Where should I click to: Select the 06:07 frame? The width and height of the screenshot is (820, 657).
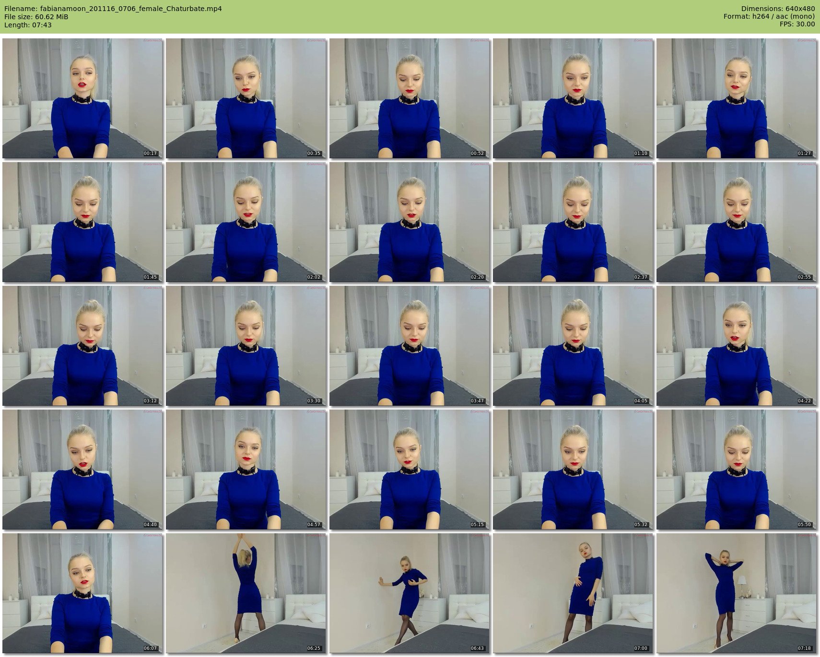(82, 593)
